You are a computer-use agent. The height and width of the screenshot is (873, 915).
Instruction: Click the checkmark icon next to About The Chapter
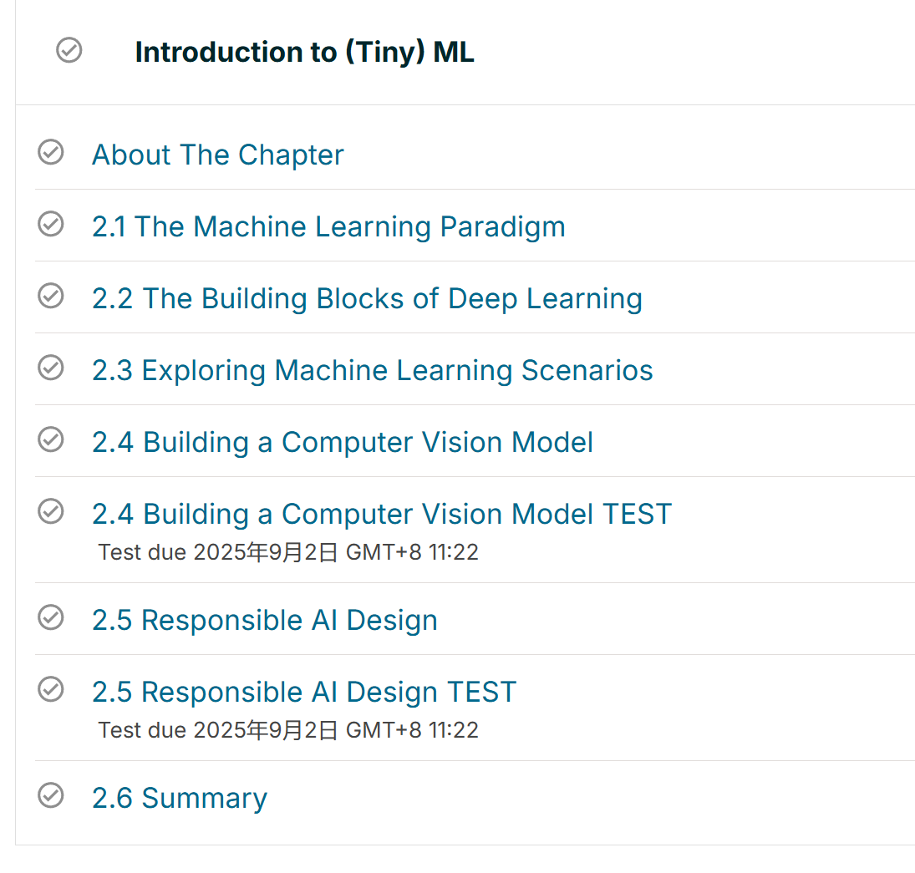pos(51,152)
